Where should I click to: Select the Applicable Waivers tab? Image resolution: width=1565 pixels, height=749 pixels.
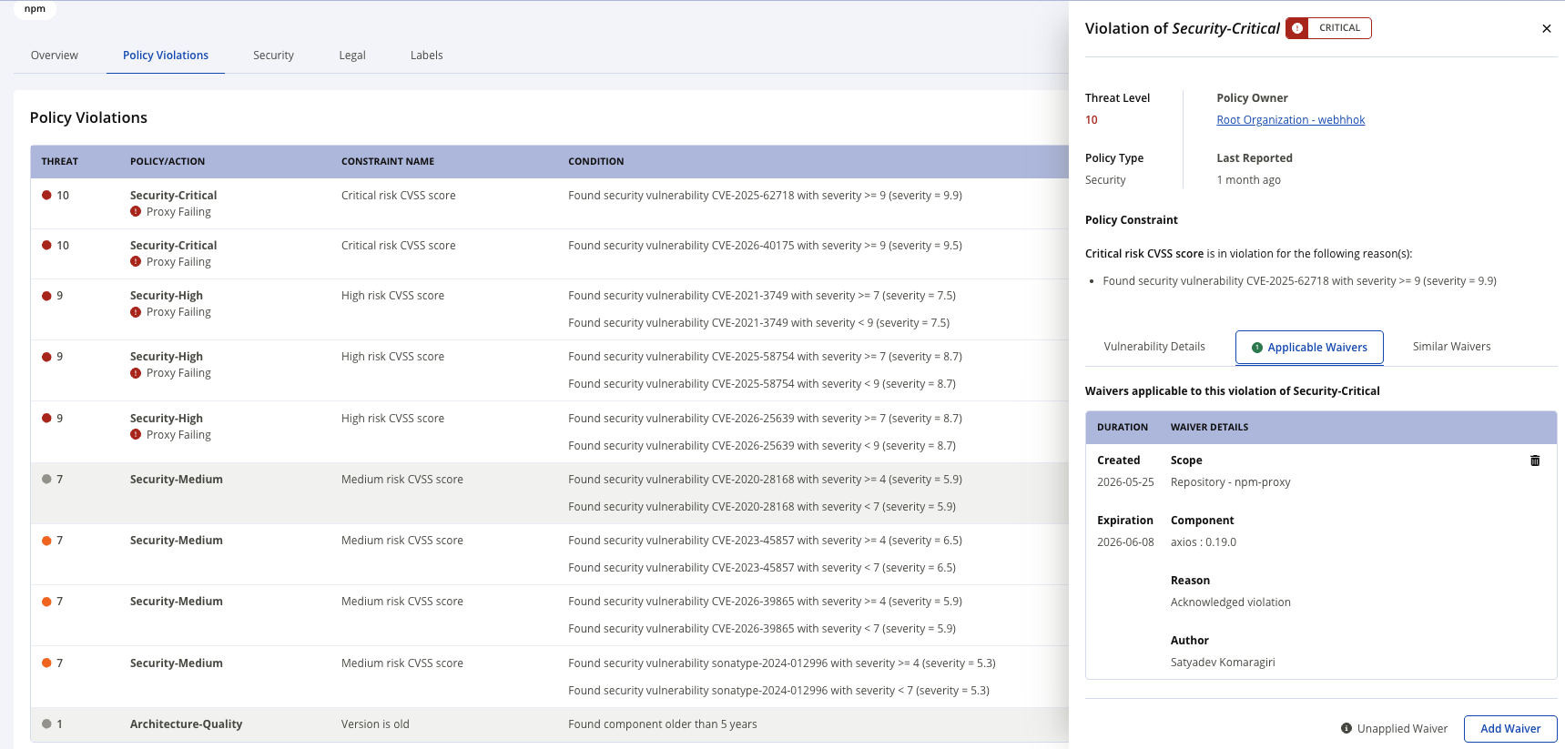point(1309,348)
